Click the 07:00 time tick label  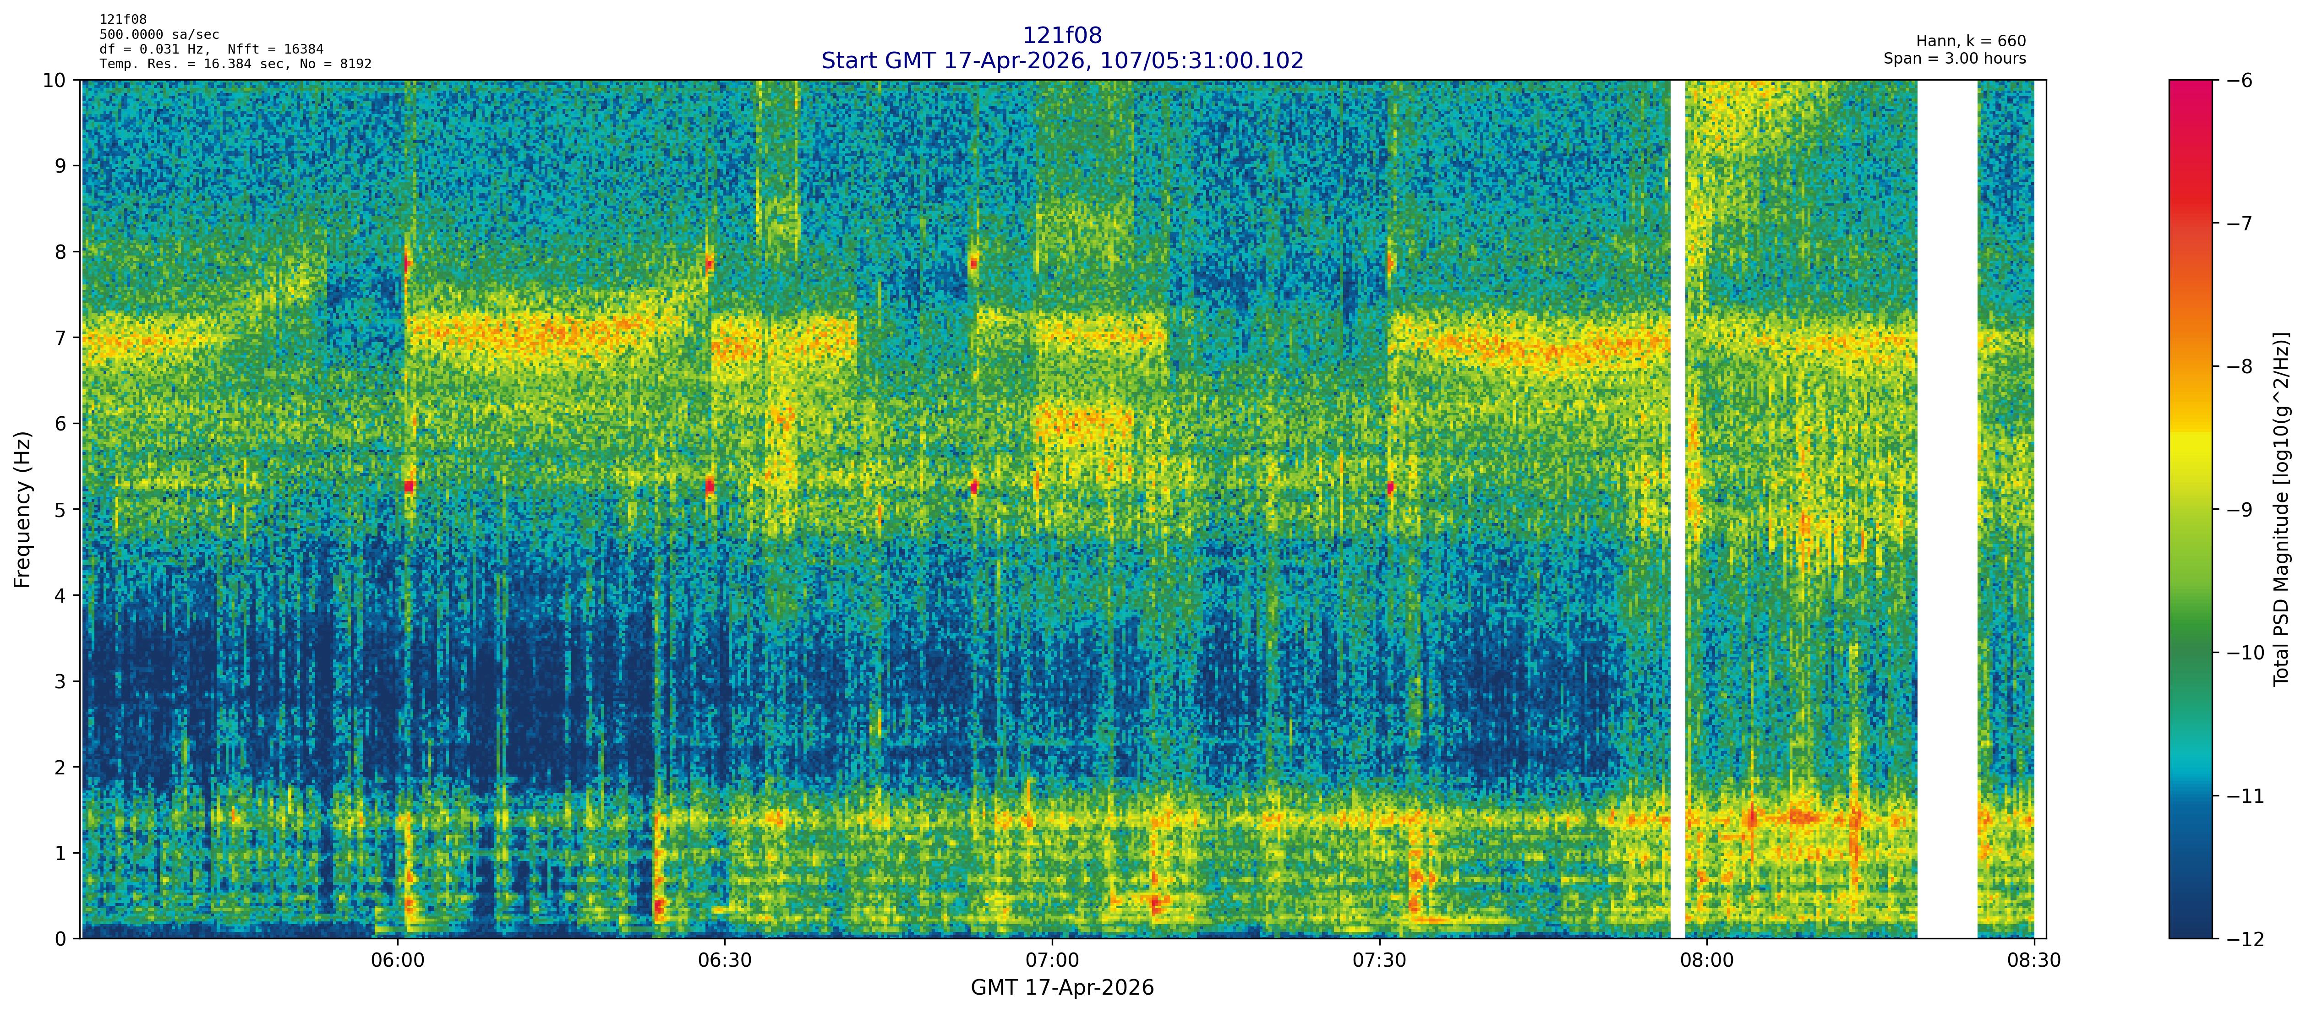1052,961
